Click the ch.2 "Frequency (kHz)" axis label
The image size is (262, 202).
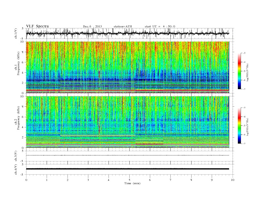[18, 118]
